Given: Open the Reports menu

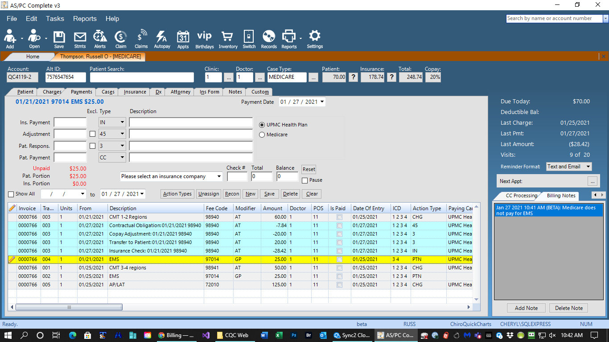Looking at the screenshot, I should pos(85,19).
